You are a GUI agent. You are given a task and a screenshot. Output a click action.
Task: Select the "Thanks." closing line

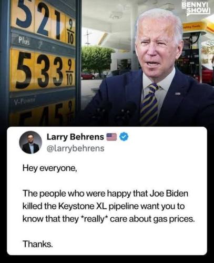click(37, 244)
